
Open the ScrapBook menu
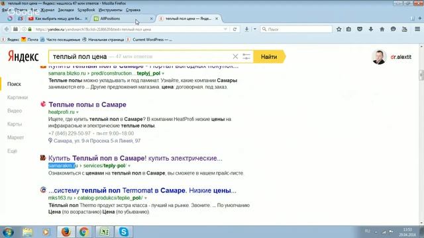tap(86, 10)
